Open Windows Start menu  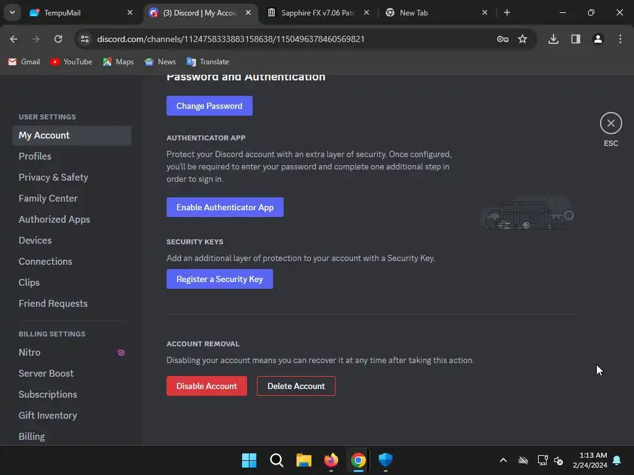(249, 460)
